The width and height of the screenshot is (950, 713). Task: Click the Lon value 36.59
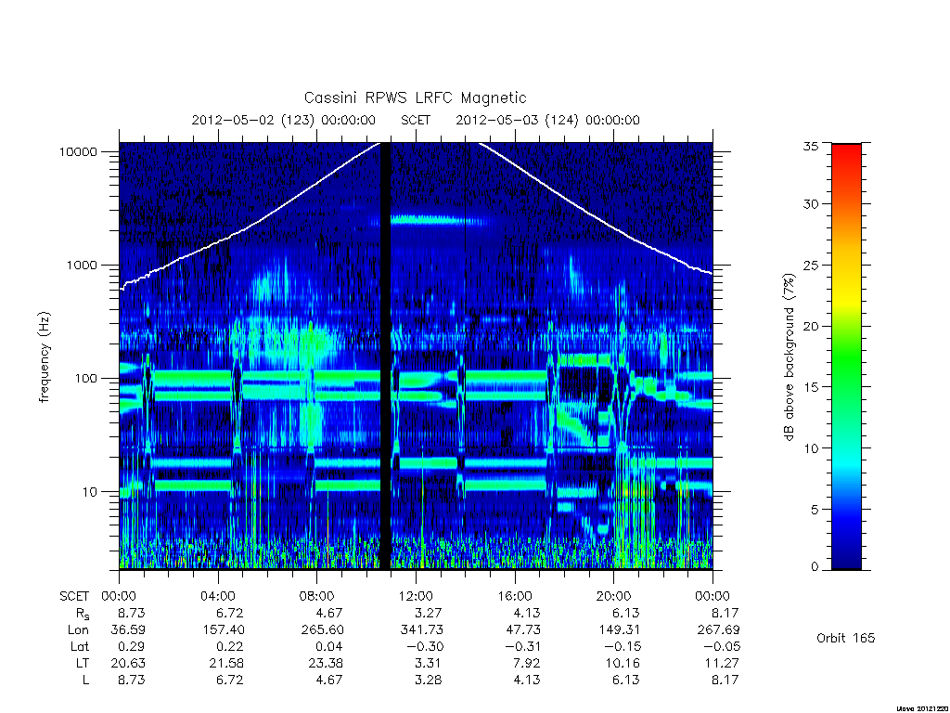[x=128, y=630]
